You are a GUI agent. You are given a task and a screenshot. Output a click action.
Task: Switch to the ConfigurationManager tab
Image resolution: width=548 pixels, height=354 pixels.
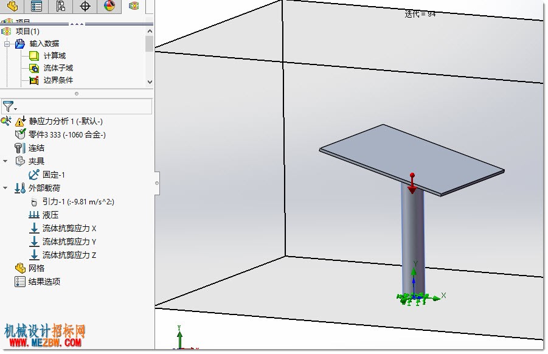[60, 6]
